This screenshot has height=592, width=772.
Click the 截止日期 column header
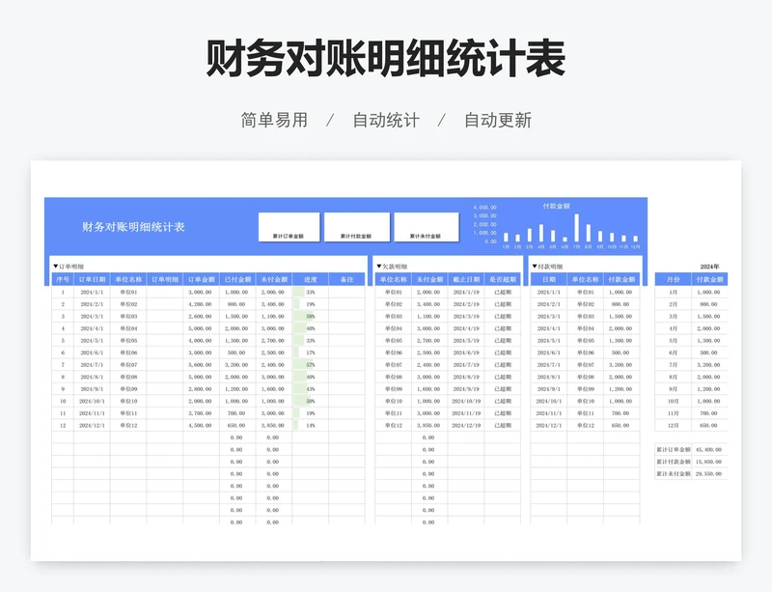click(466, 279)
